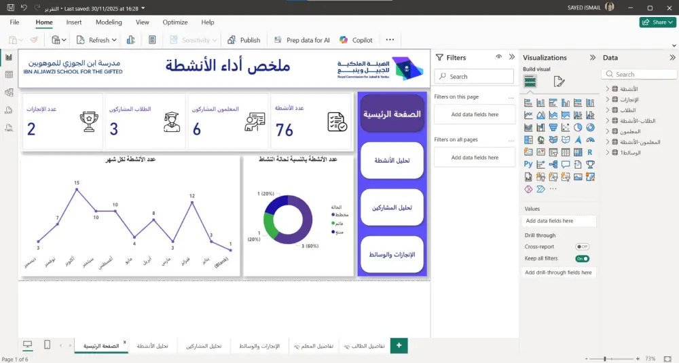Switch to تحليل الأنشطة page tab
Viewport: 679px width, 363px height.
pyautogui.click(x=152, y=346)
